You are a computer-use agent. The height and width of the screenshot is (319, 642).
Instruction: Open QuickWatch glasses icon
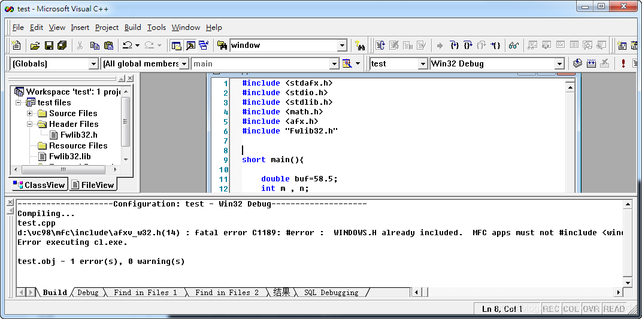pyautogui.click(x=514, y=45)
